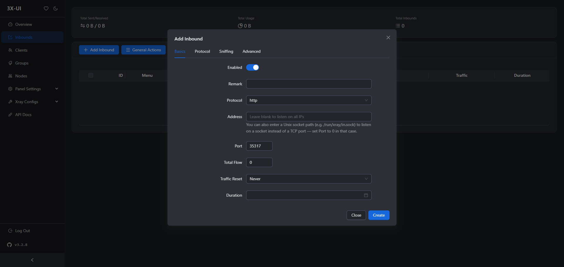This screenshot has height=267, width=564.
Task: Click the ID column header
Action: (x=121, y=75)
